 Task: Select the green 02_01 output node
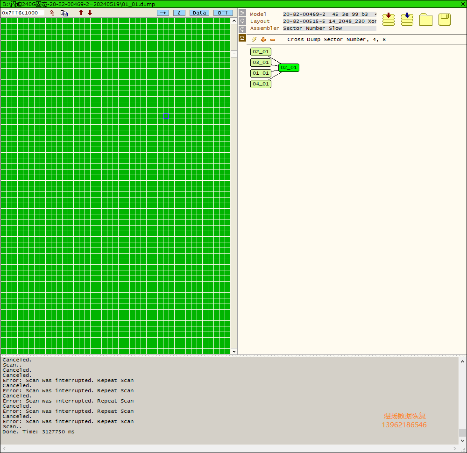289,68
